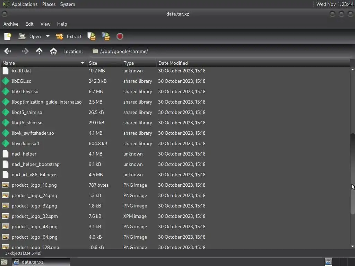This screenshot has height=266, width=355.
Task: Sort by the Size column header
Action: pos(104,63)
